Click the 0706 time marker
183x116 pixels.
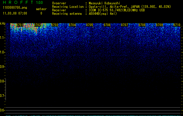tap(107, 25)
